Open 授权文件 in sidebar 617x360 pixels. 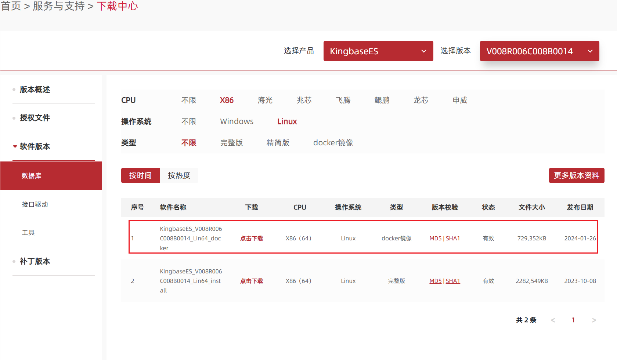(x=35, y=118)
